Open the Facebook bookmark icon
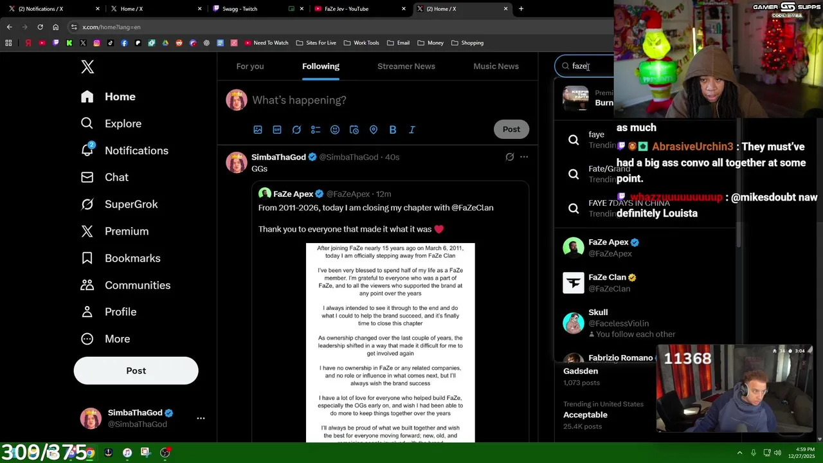The width and height of the screenshot is (823, 463). (124, 43)
